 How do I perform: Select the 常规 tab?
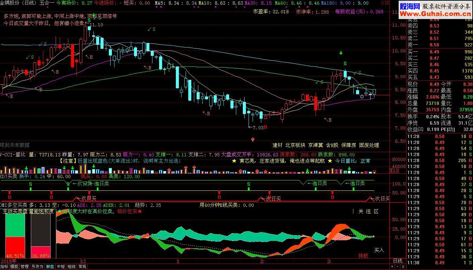coord(82,267)
